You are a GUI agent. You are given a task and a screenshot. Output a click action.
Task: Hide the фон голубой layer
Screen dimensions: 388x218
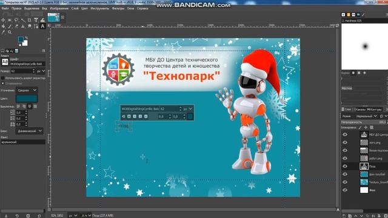tap(345, 174)
